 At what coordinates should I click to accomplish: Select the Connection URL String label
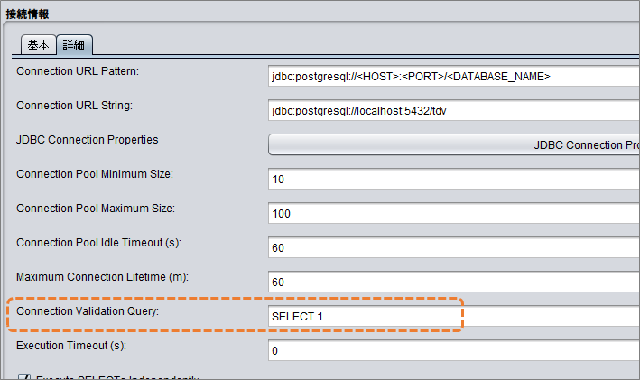pos(74,106)
